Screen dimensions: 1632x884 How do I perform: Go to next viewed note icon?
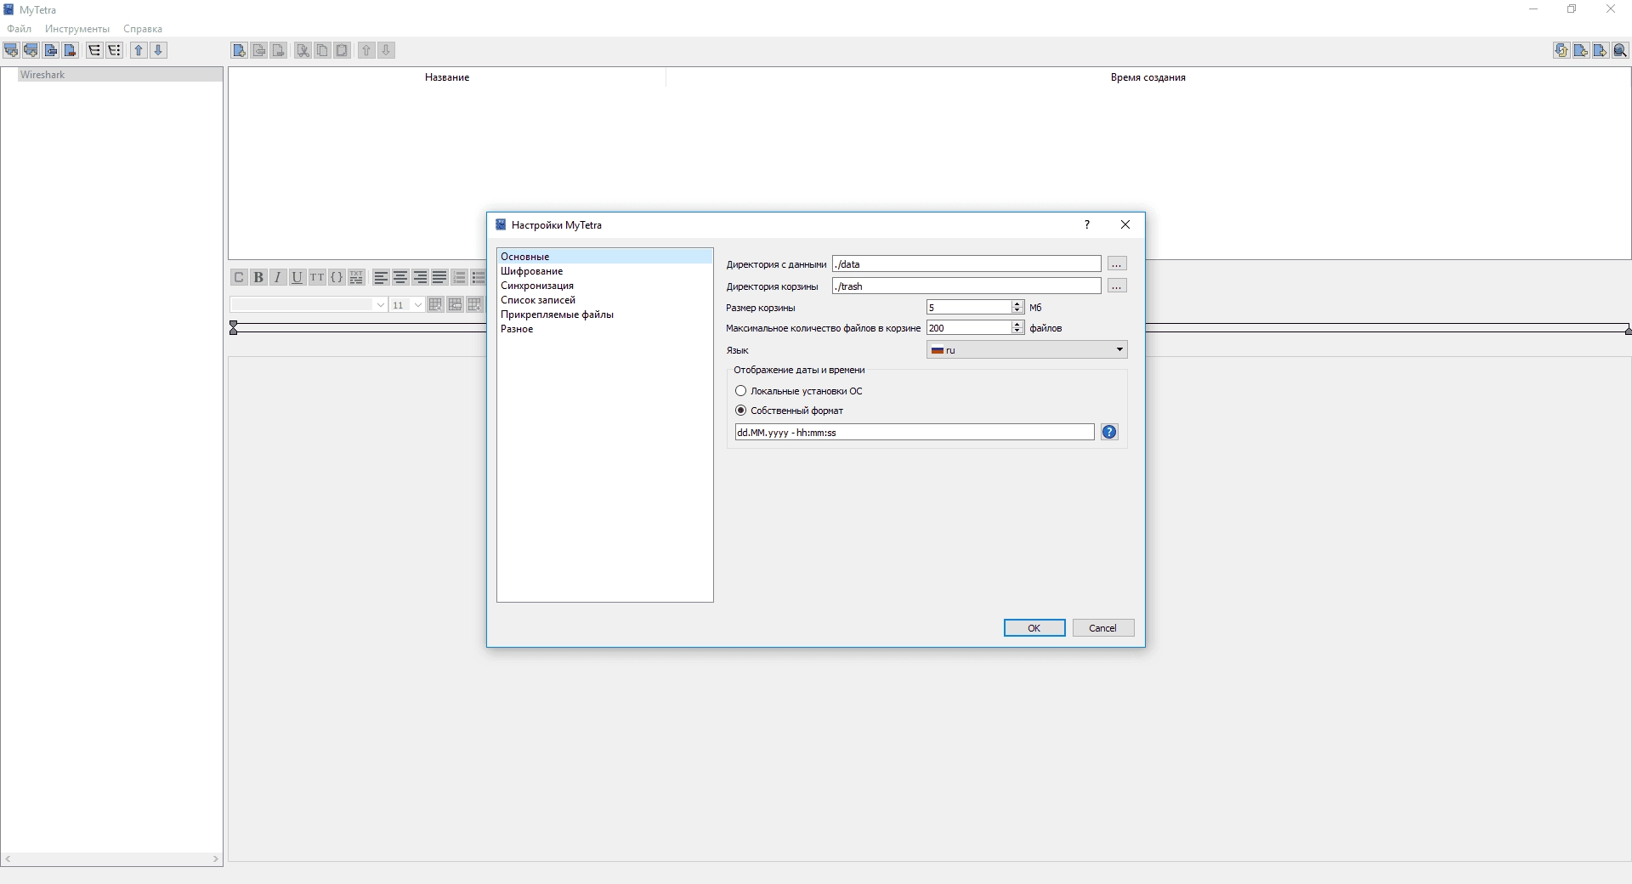pos(1601,50)
